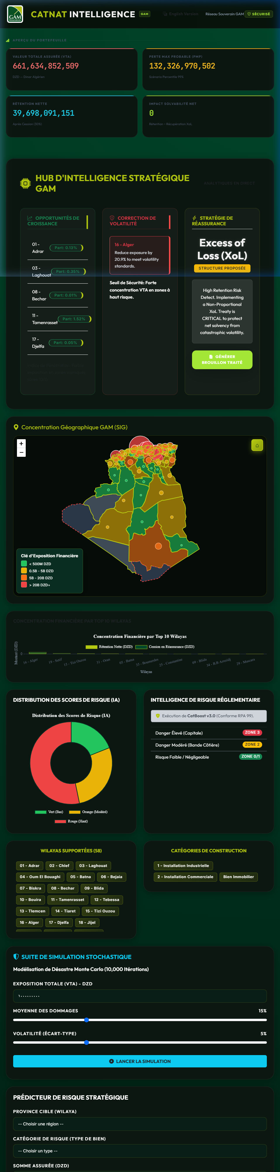Select the 04 - Oum El Bouaghi wilaya tag
280x1172 pixels.
tap(40, 877)
